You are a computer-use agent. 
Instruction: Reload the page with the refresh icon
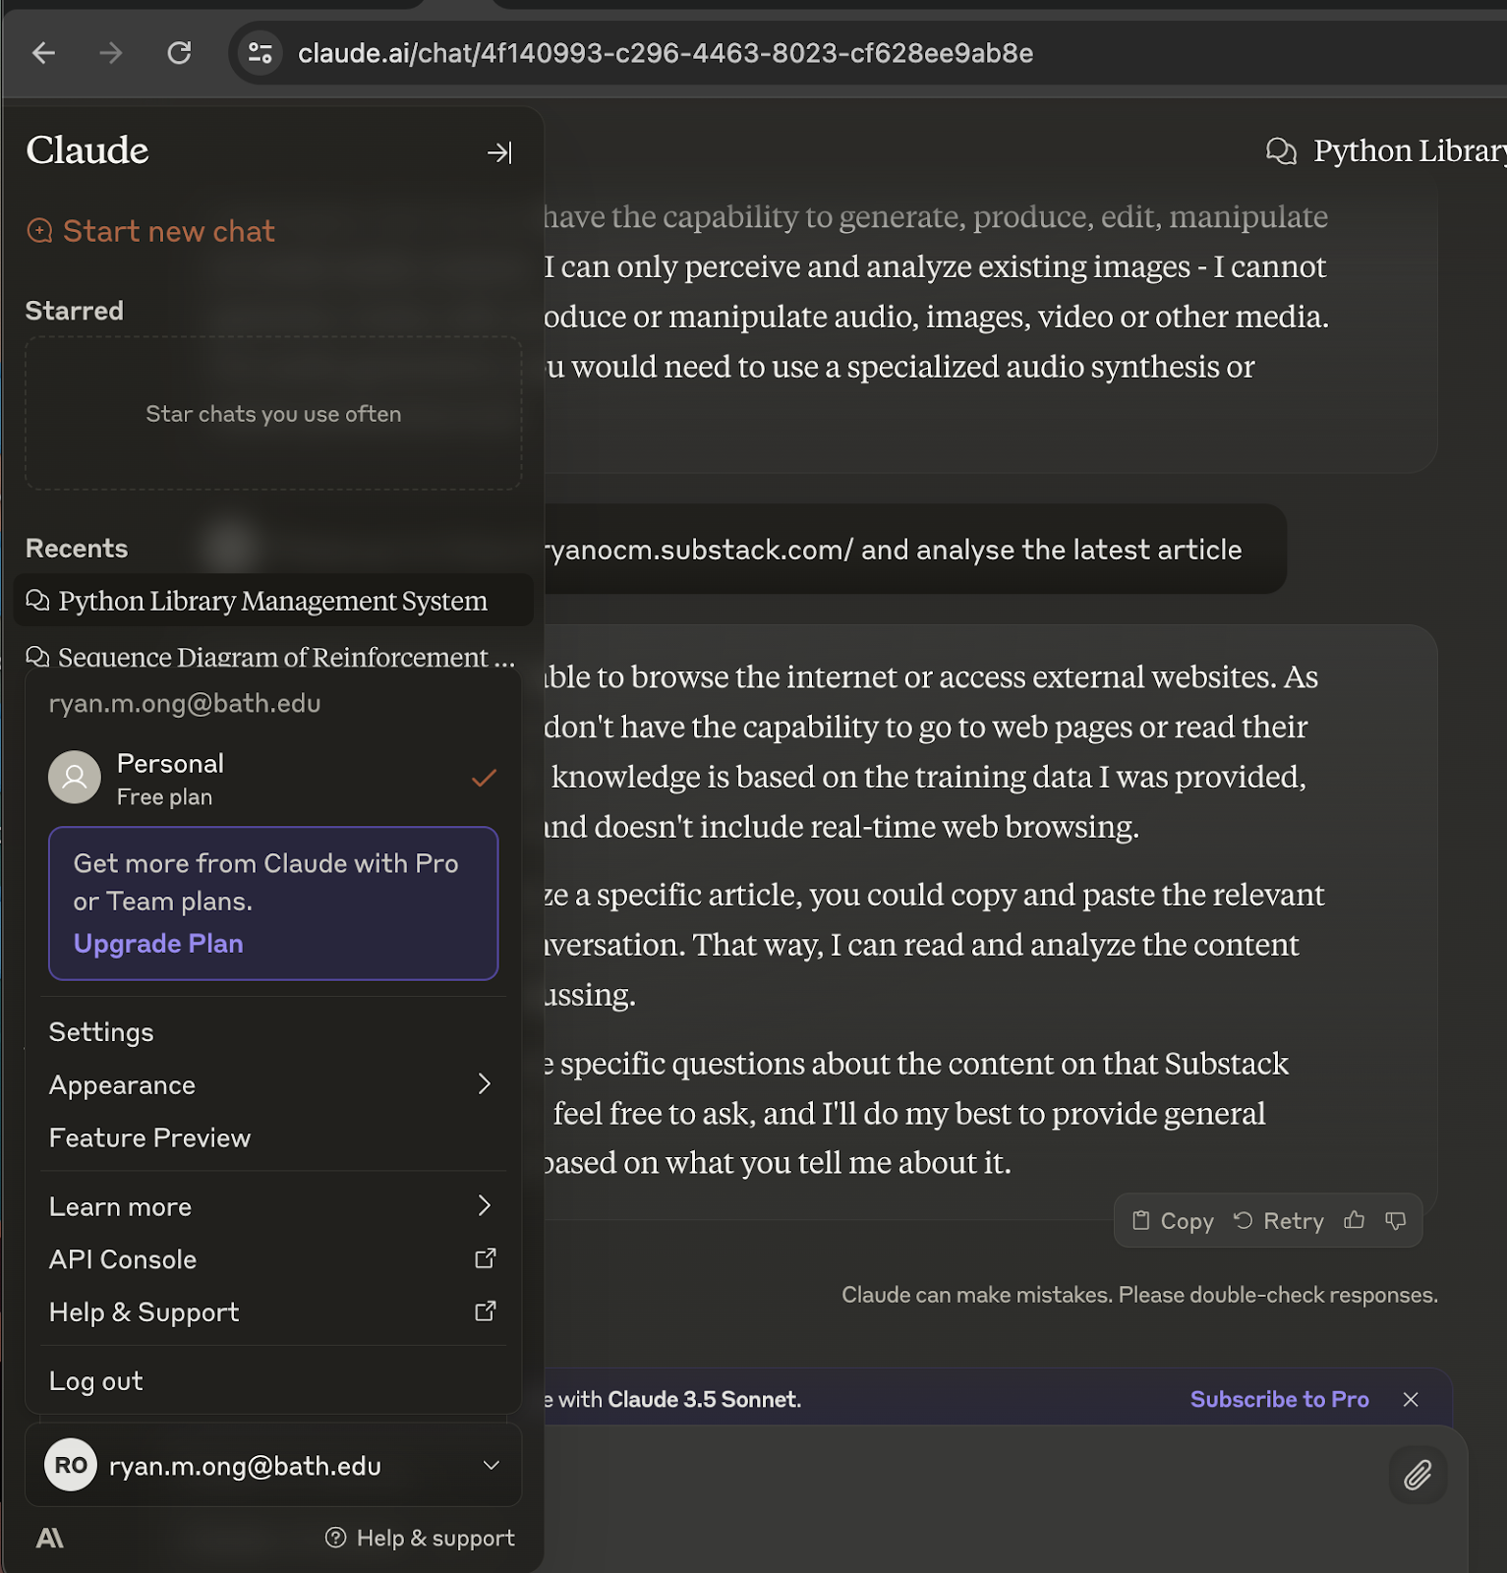click(x=179, y=53)
